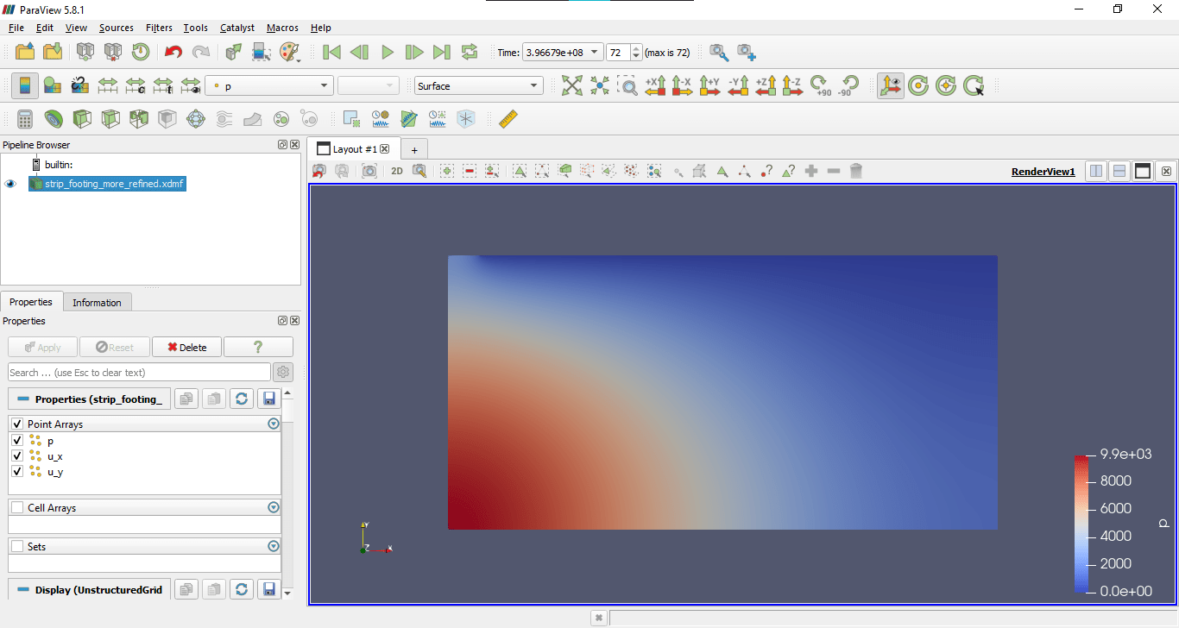Image resolution: width=1179 pixels, height=628 pixels.
Task: Toggle the Cell Arrays checkbox
Action: (x=16, y=507)
